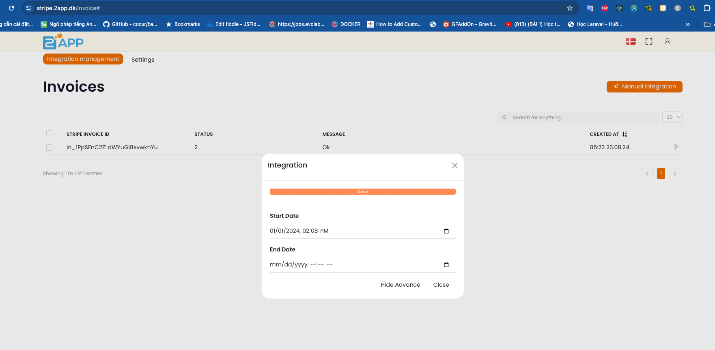Viewport: 715px width, 350px height.
Task: Toggle the select-all checkbox in table header
Action: tap(50, 133)
